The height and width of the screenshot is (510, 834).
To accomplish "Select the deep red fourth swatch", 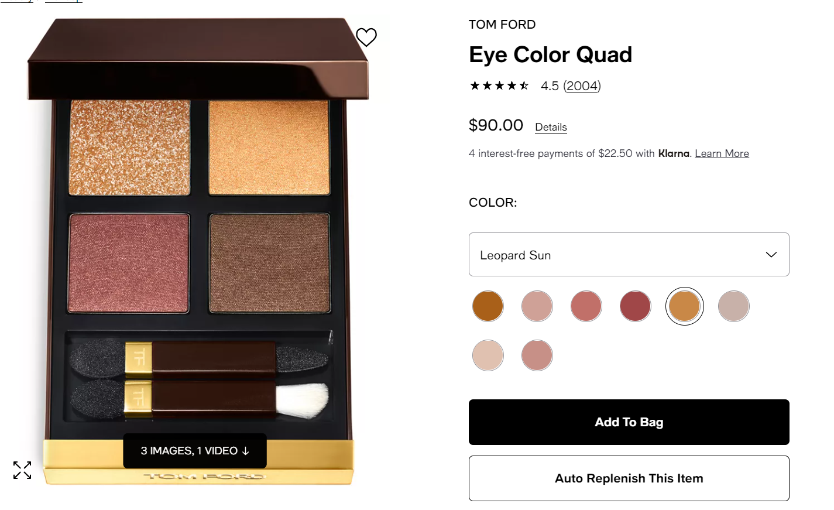I will click(x=636, y=306).
